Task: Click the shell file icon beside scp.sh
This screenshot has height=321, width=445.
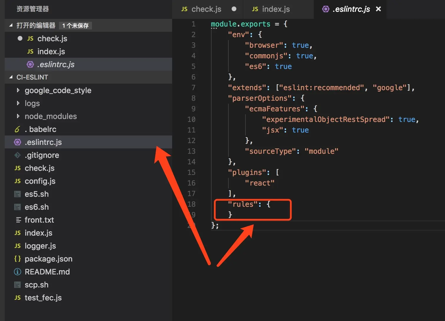Action: tap(18, 285)
